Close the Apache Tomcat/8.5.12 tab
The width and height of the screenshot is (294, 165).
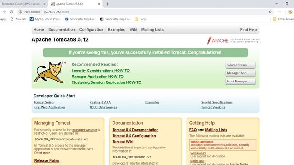point(99,4)
